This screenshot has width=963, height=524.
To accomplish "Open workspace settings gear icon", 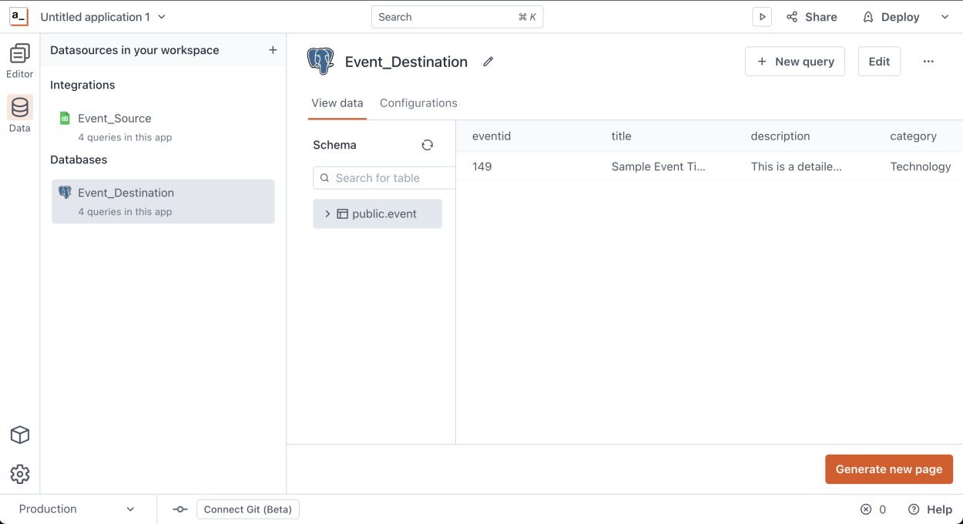I will click(19, 474).
